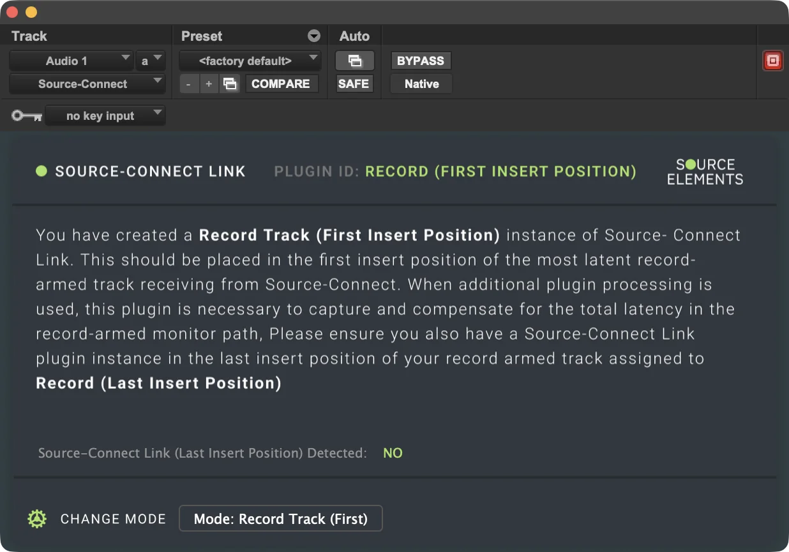
Task: Toggle automation SAFE mode
Action: 354,84
